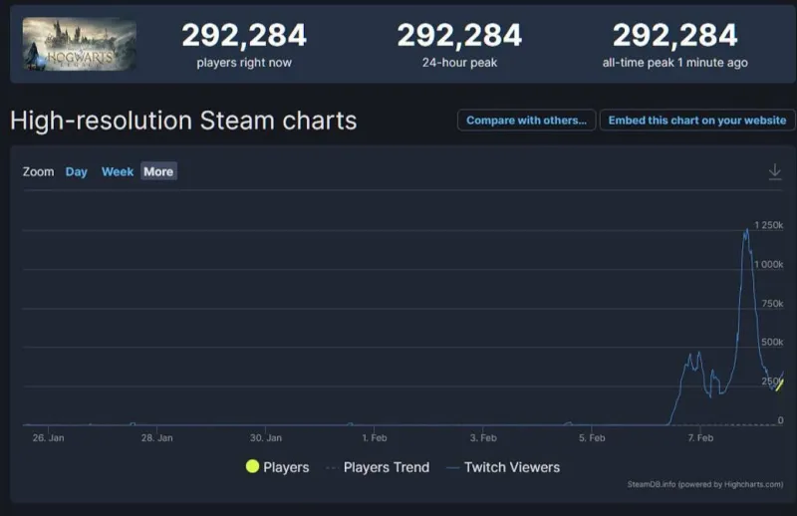
Task: Click the Hogwarts Legacy game thumbnail
Action: click(x=80, y=44)
